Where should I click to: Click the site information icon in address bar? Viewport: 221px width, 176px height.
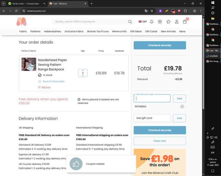click(24, 11)
